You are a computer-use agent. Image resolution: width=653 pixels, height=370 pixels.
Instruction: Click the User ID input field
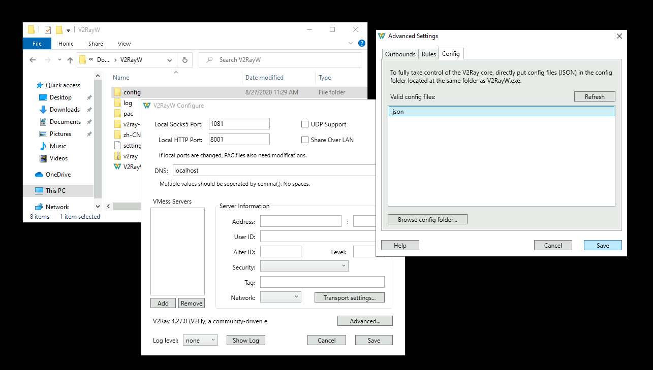tap(318, 237)
